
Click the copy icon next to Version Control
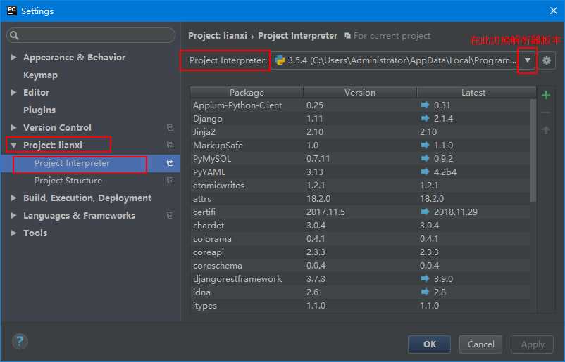pyautogui.click(x=170, y=128)
